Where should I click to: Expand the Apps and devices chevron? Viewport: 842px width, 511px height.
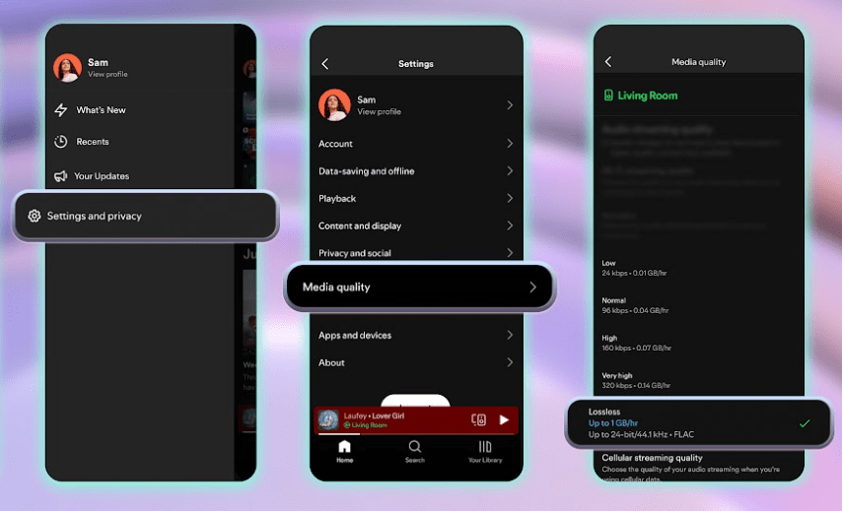[x=510, y=335]
